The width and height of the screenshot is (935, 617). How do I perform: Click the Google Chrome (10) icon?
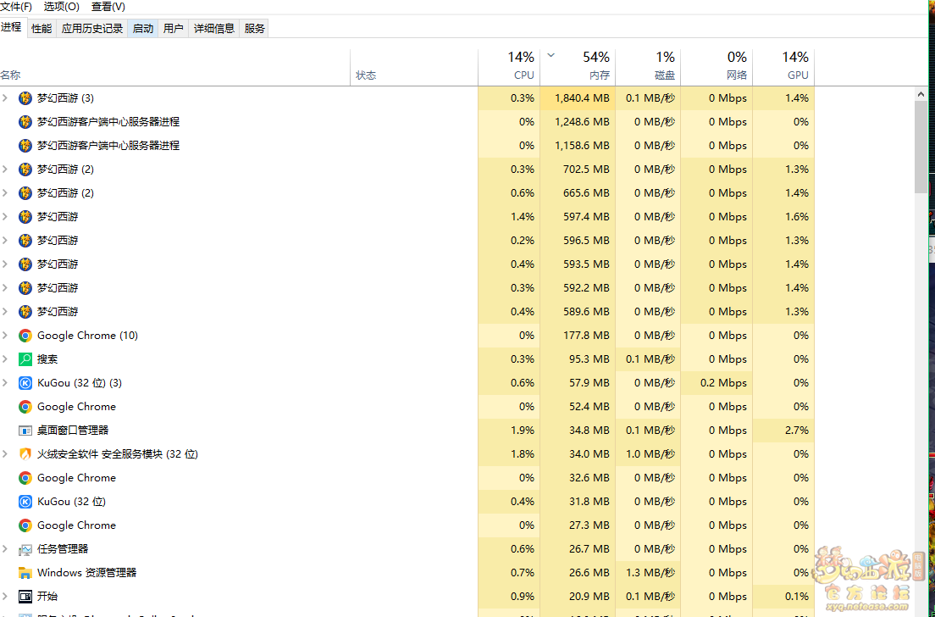coord(25,336)
